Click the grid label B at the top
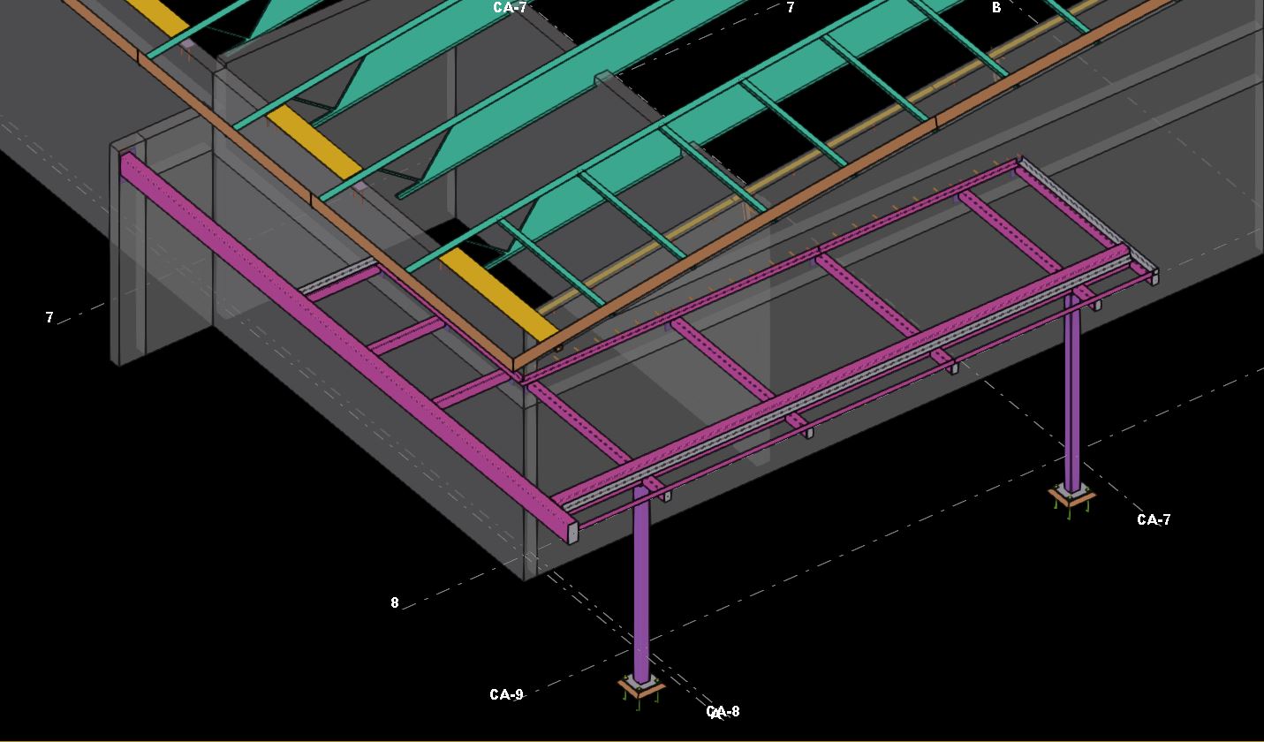Screen dimensions: 1264x742 pos(996,8)
